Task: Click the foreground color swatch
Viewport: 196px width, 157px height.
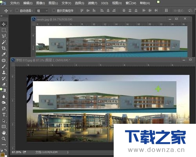Action: (2, 155)
